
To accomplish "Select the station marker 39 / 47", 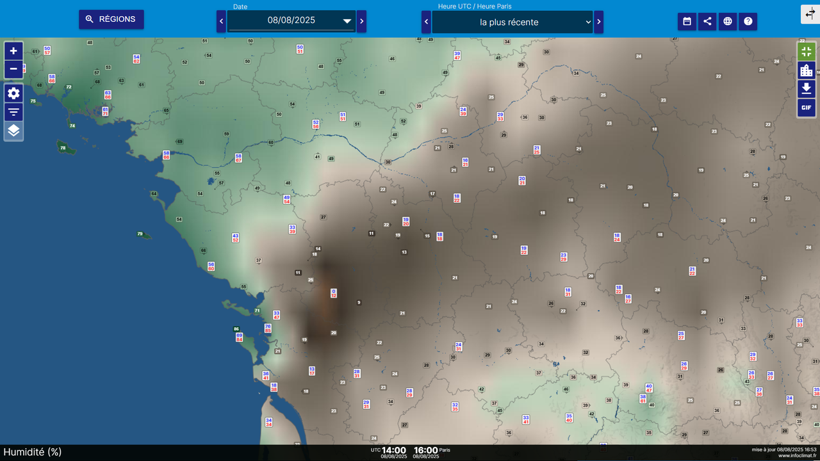I will click(457, 56).
